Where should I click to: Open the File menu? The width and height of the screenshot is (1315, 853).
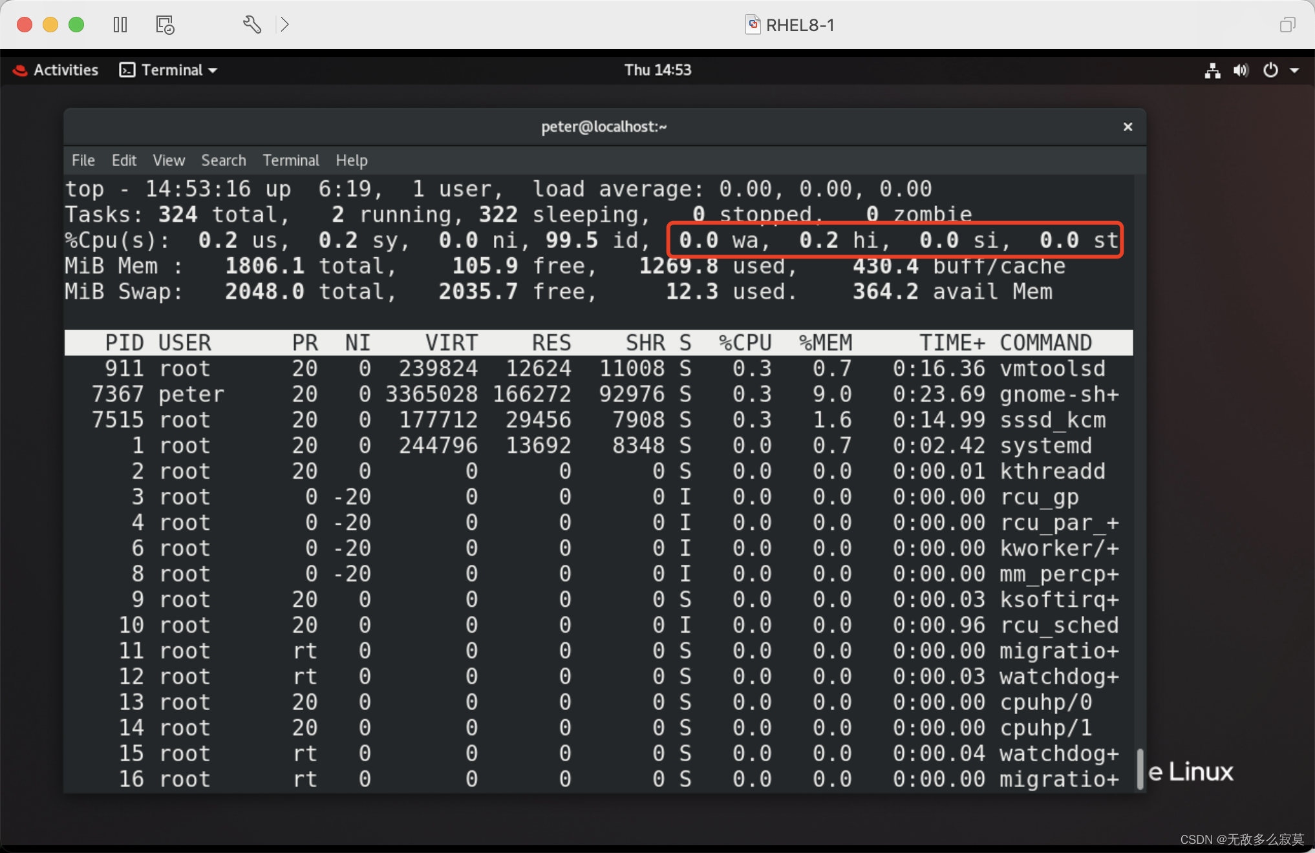tap(83, 160)
